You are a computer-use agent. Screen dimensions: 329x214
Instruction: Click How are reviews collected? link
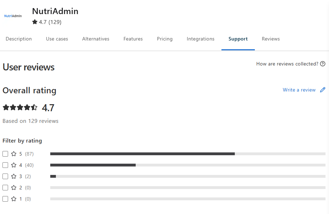tap(287, 64)
